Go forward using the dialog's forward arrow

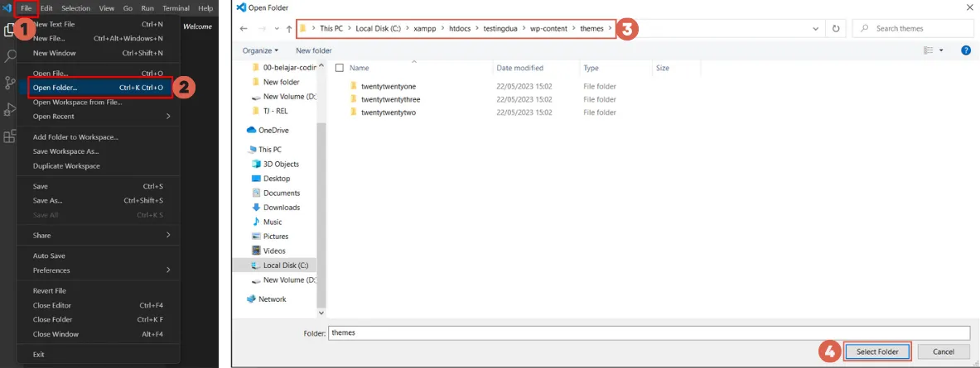(261, 29)
